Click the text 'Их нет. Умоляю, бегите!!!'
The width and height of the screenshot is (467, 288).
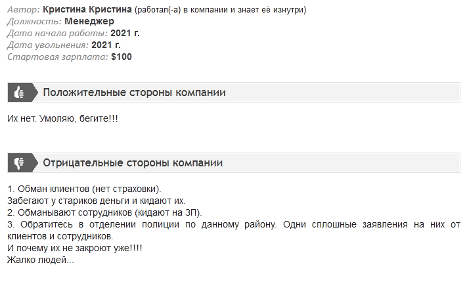click(x=62, y=118)
